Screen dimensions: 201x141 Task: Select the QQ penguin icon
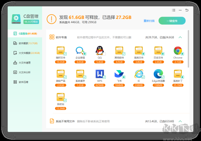(100, 50)
